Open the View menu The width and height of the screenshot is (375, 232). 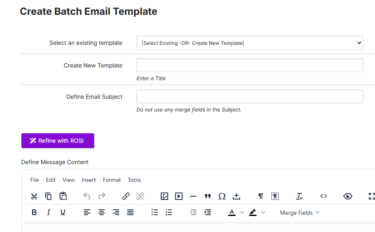69,180
